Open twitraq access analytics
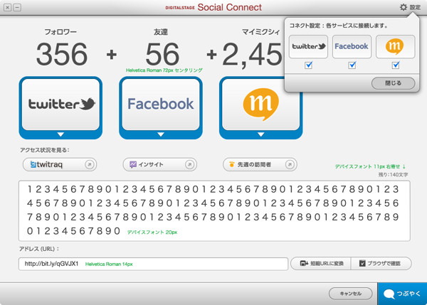 point(59,164)
